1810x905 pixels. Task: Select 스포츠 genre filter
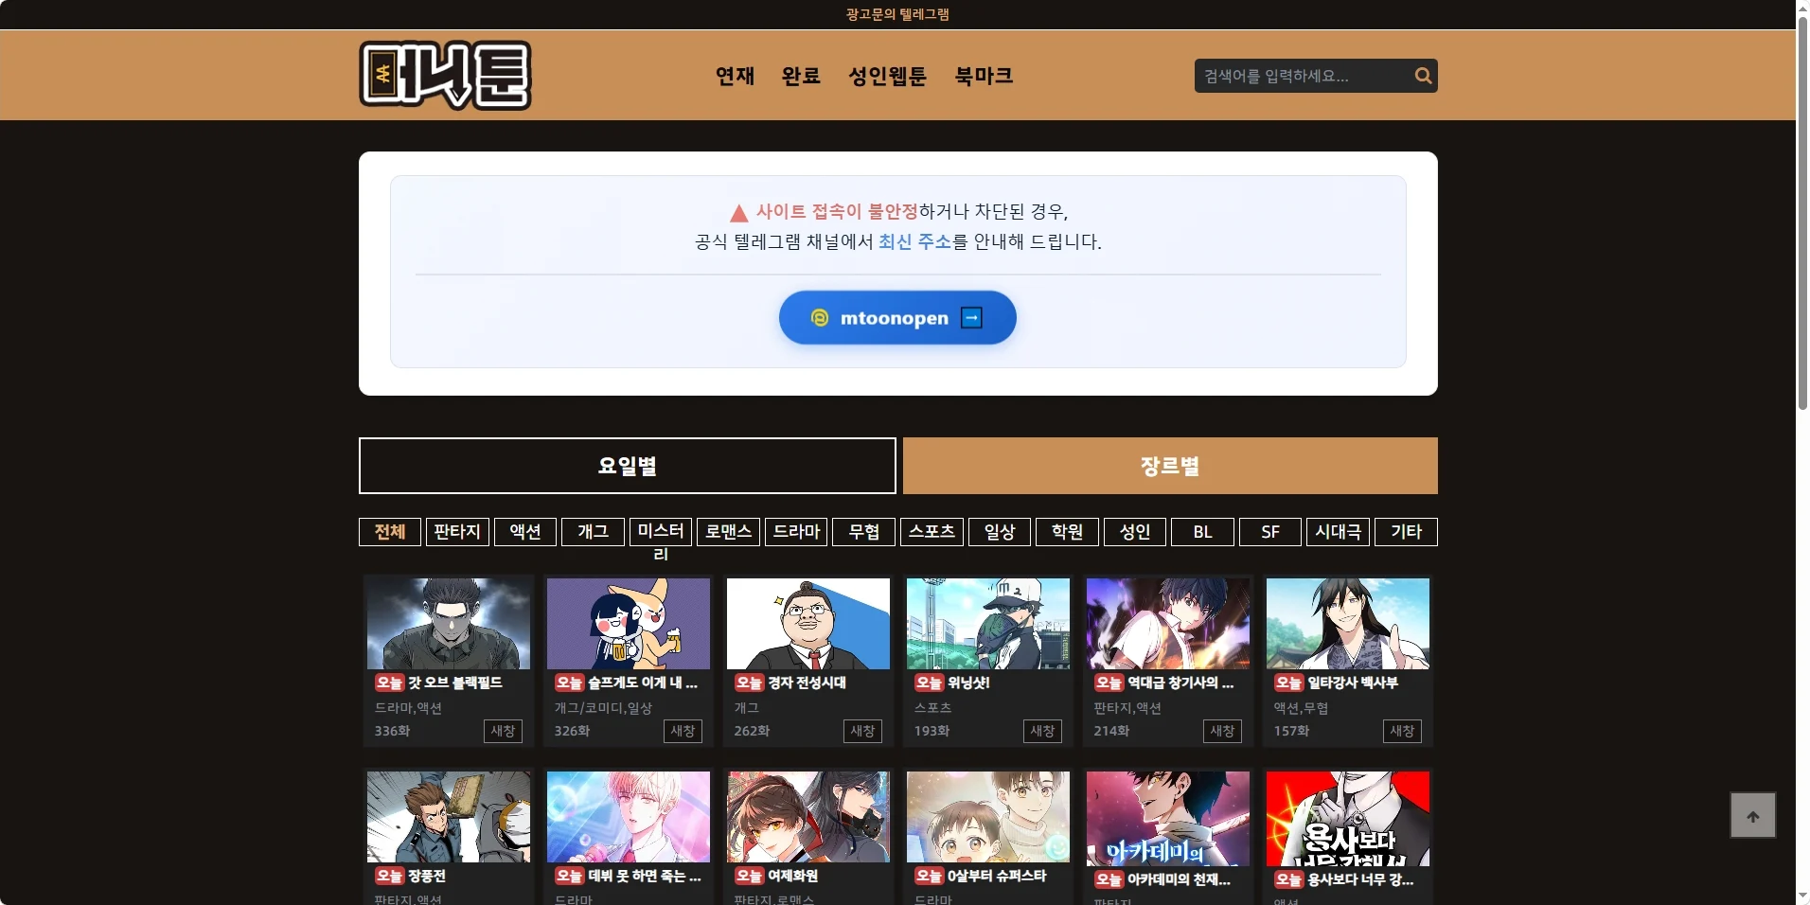tap(932, 532)
